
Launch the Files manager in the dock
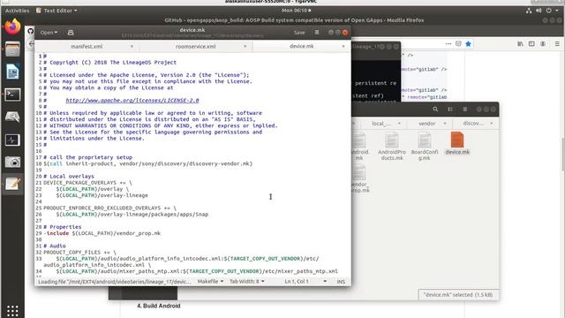point(12,49)
